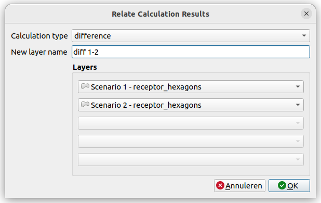Click the Scenario 2 - receptor_hexagons text

[x=146, y=105]
